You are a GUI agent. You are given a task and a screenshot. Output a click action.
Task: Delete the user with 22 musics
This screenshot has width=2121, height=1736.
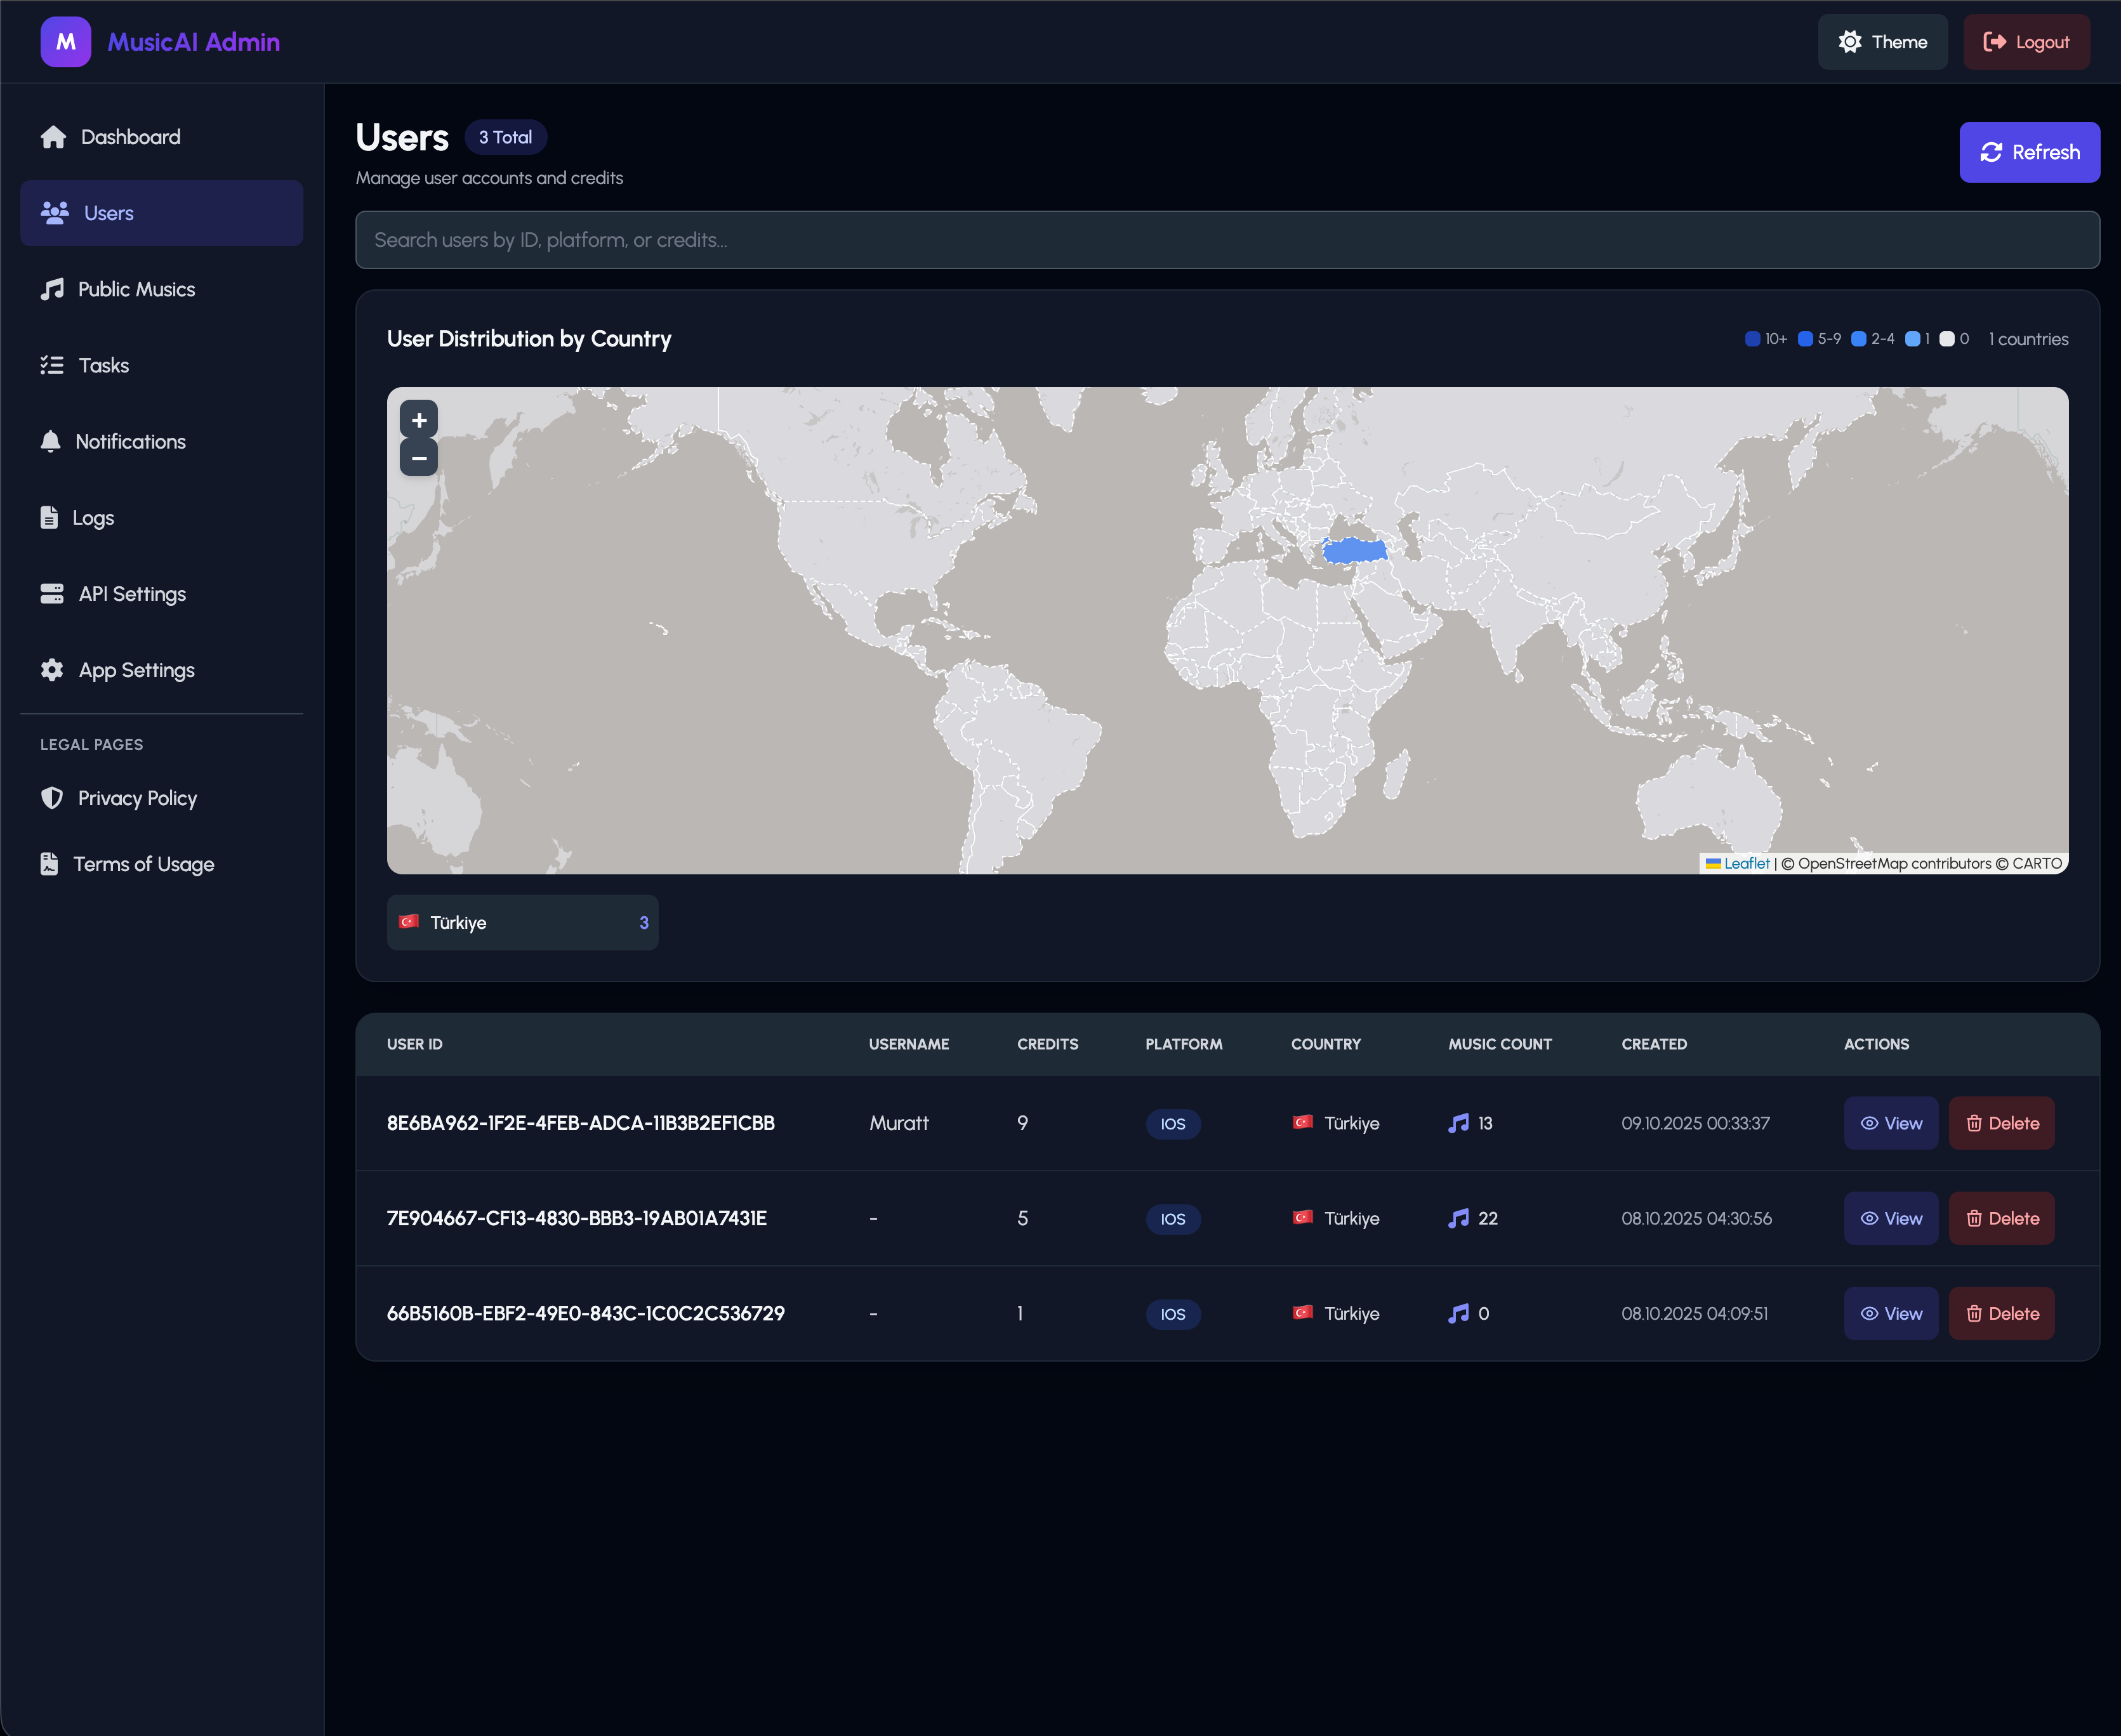(2001, 1218)
